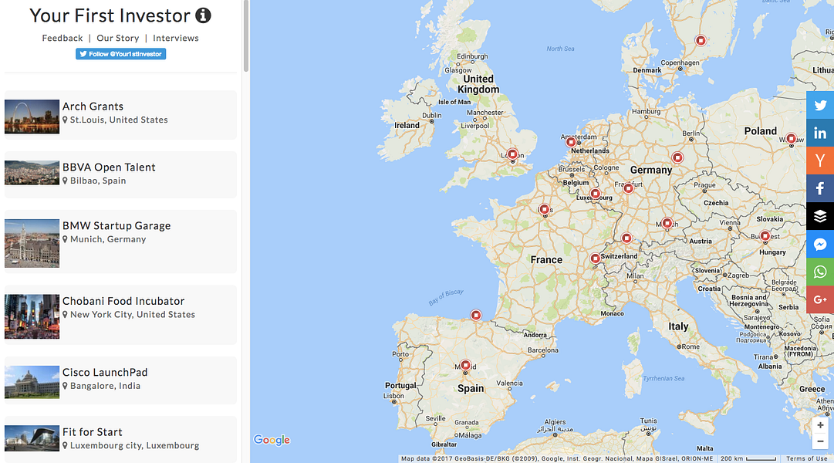Open the Arch Grants thumbnail image
834x463 pixels.
coord(32,117)
